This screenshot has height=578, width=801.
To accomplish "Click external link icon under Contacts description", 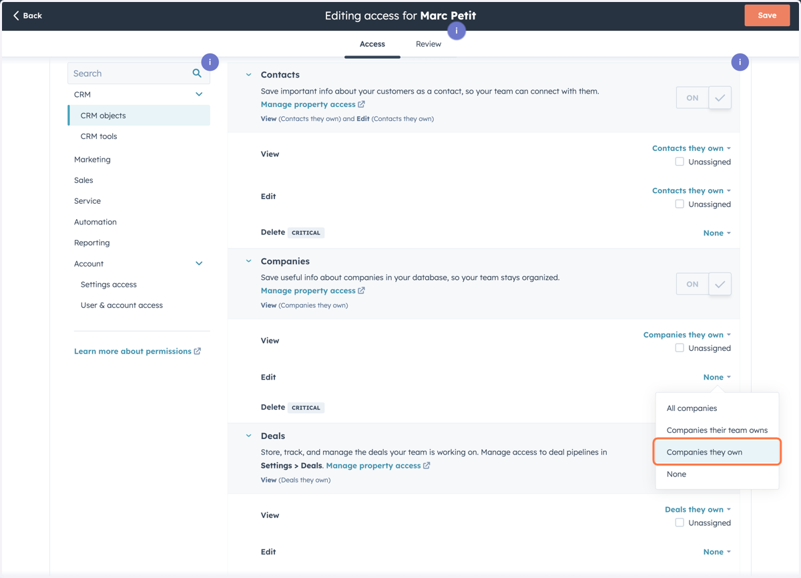I will (x=361, y=104).
